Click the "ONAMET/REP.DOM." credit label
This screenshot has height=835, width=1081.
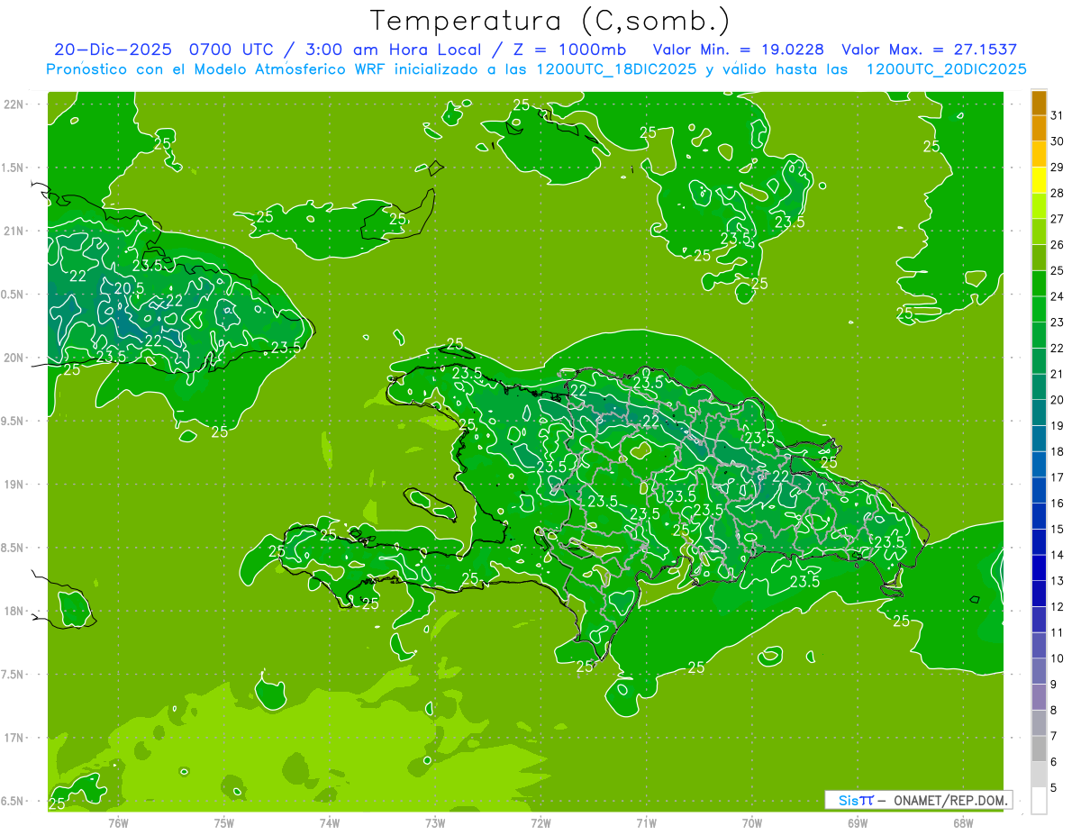[x=952, y=800]
